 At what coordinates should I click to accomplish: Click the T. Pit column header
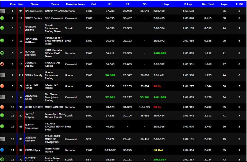(239, 4)
